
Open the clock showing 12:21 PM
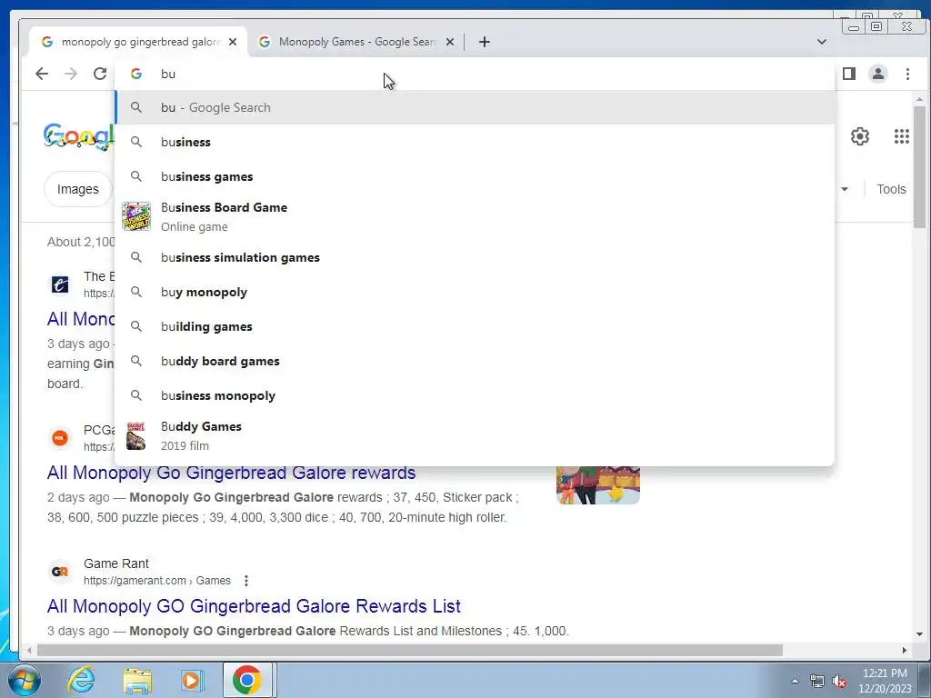885,681
